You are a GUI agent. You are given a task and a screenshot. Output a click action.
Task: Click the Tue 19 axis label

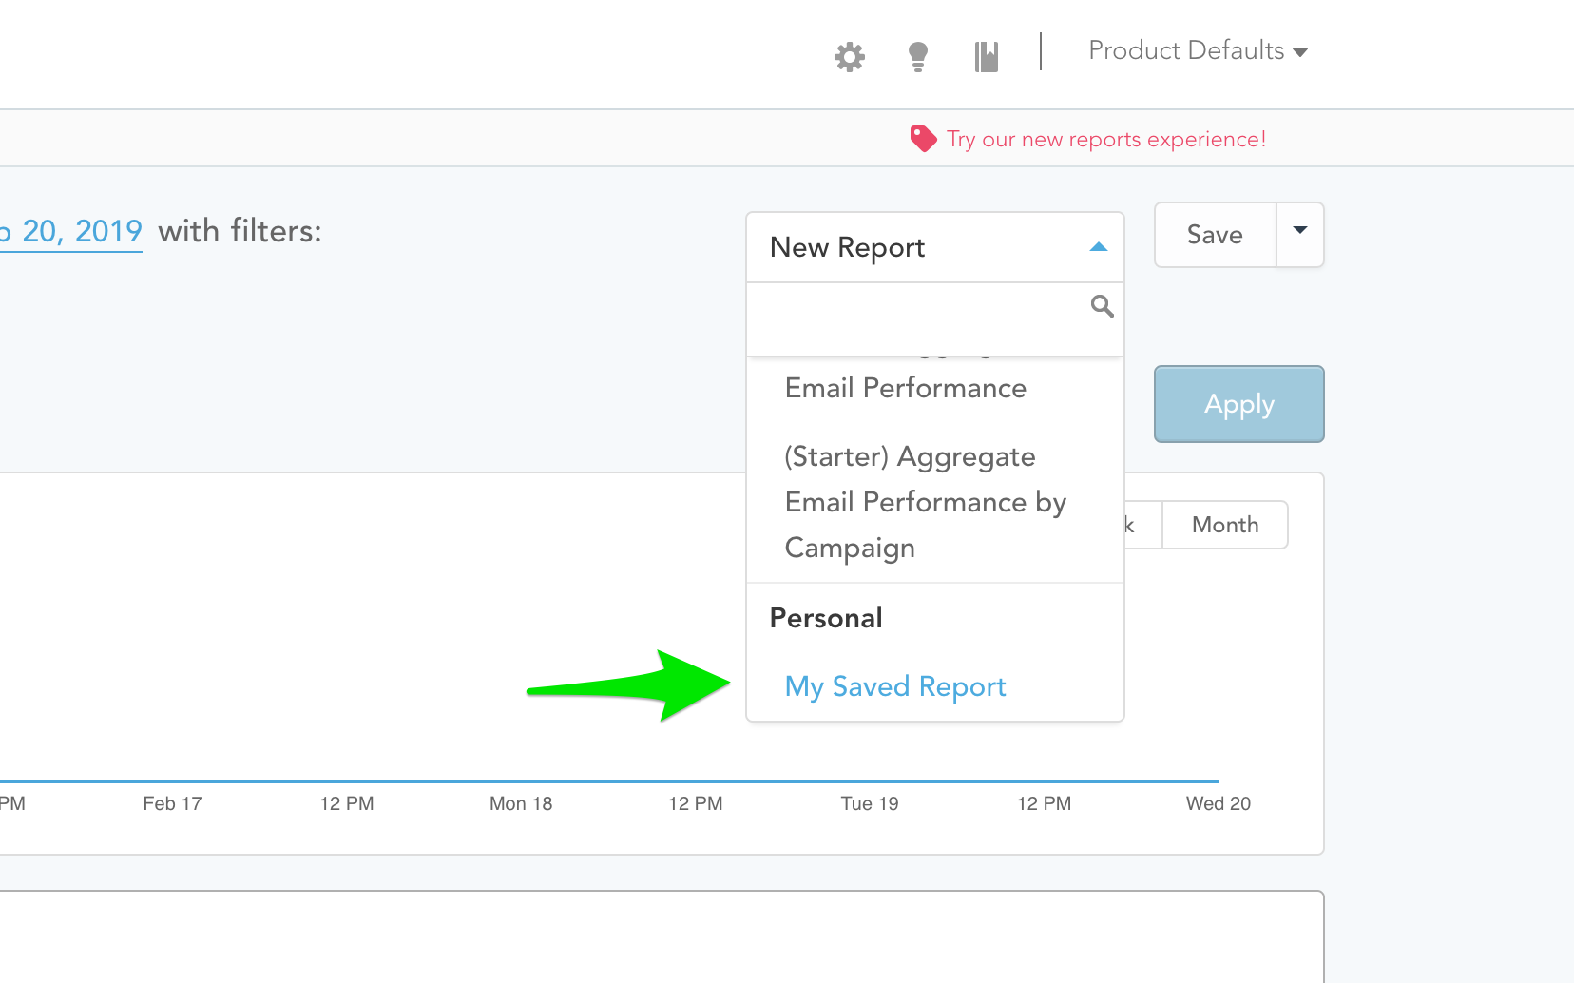click(870, 803)
